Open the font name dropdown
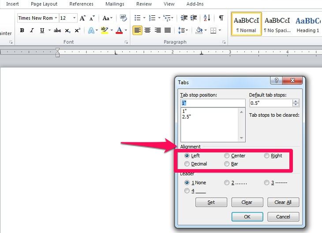The height and width of the screenshot is (233, 322). [x=56, y=18]
